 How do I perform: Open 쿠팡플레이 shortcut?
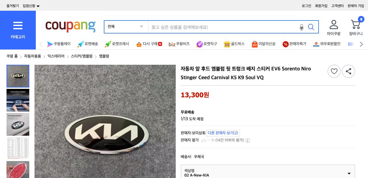tap(59, 44)
